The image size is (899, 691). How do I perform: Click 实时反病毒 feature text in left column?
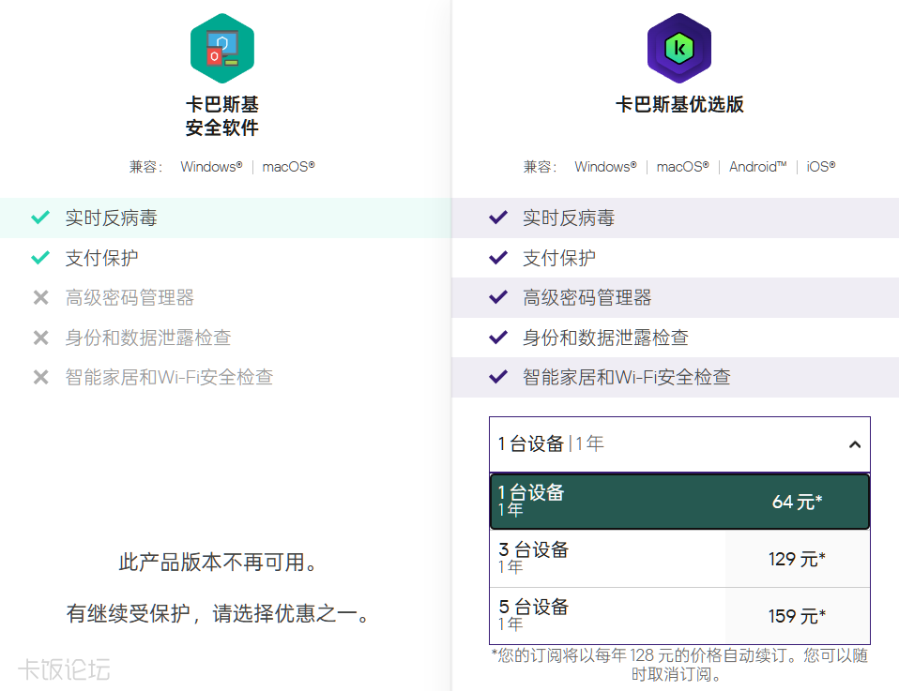[112, 218]
